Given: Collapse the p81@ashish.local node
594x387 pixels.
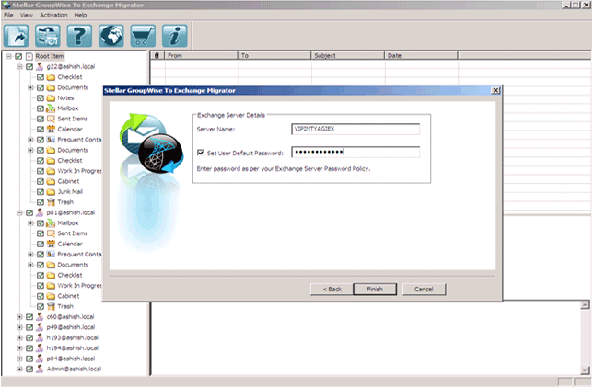Looking at the screenshot, I should [x=19, y=212].
